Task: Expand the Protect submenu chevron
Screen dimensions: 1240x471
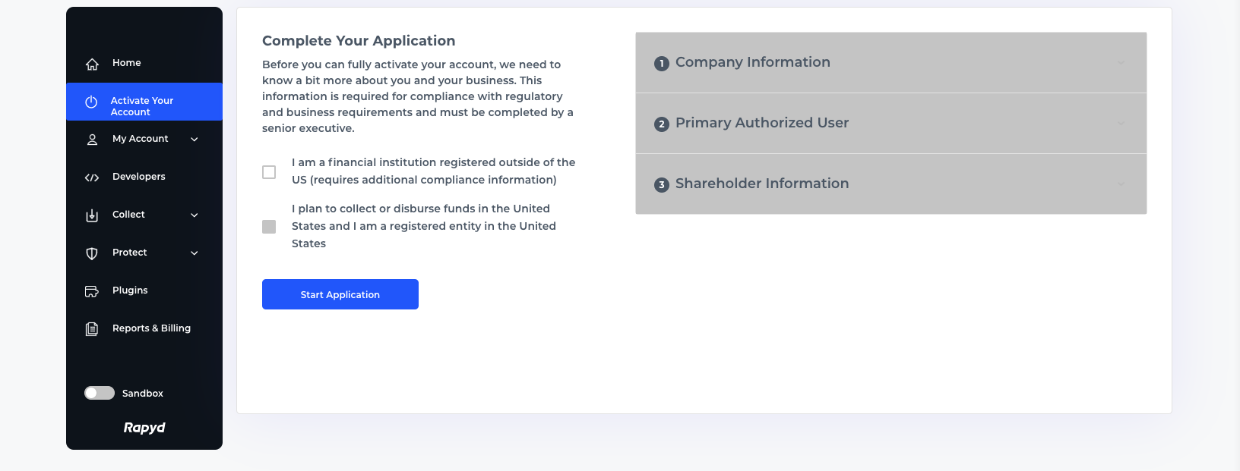Action: point(195,253)
